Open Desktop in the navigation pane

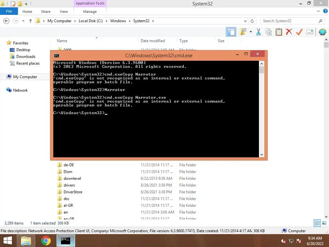[23, 50]
